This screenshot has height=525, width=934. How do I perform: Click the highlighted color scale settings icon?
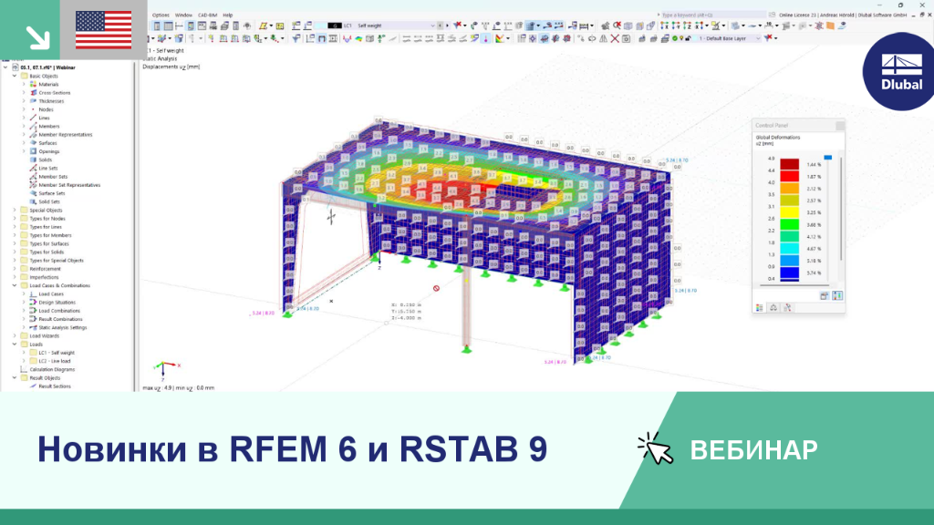pyautogui.click(x=837, y=296)
